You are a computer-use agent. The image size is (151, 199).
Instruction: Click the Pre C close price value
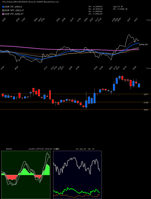(98, 14)
